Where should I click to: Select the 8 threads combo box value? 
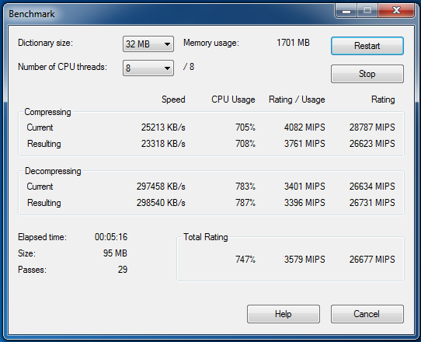coord(148,68)
